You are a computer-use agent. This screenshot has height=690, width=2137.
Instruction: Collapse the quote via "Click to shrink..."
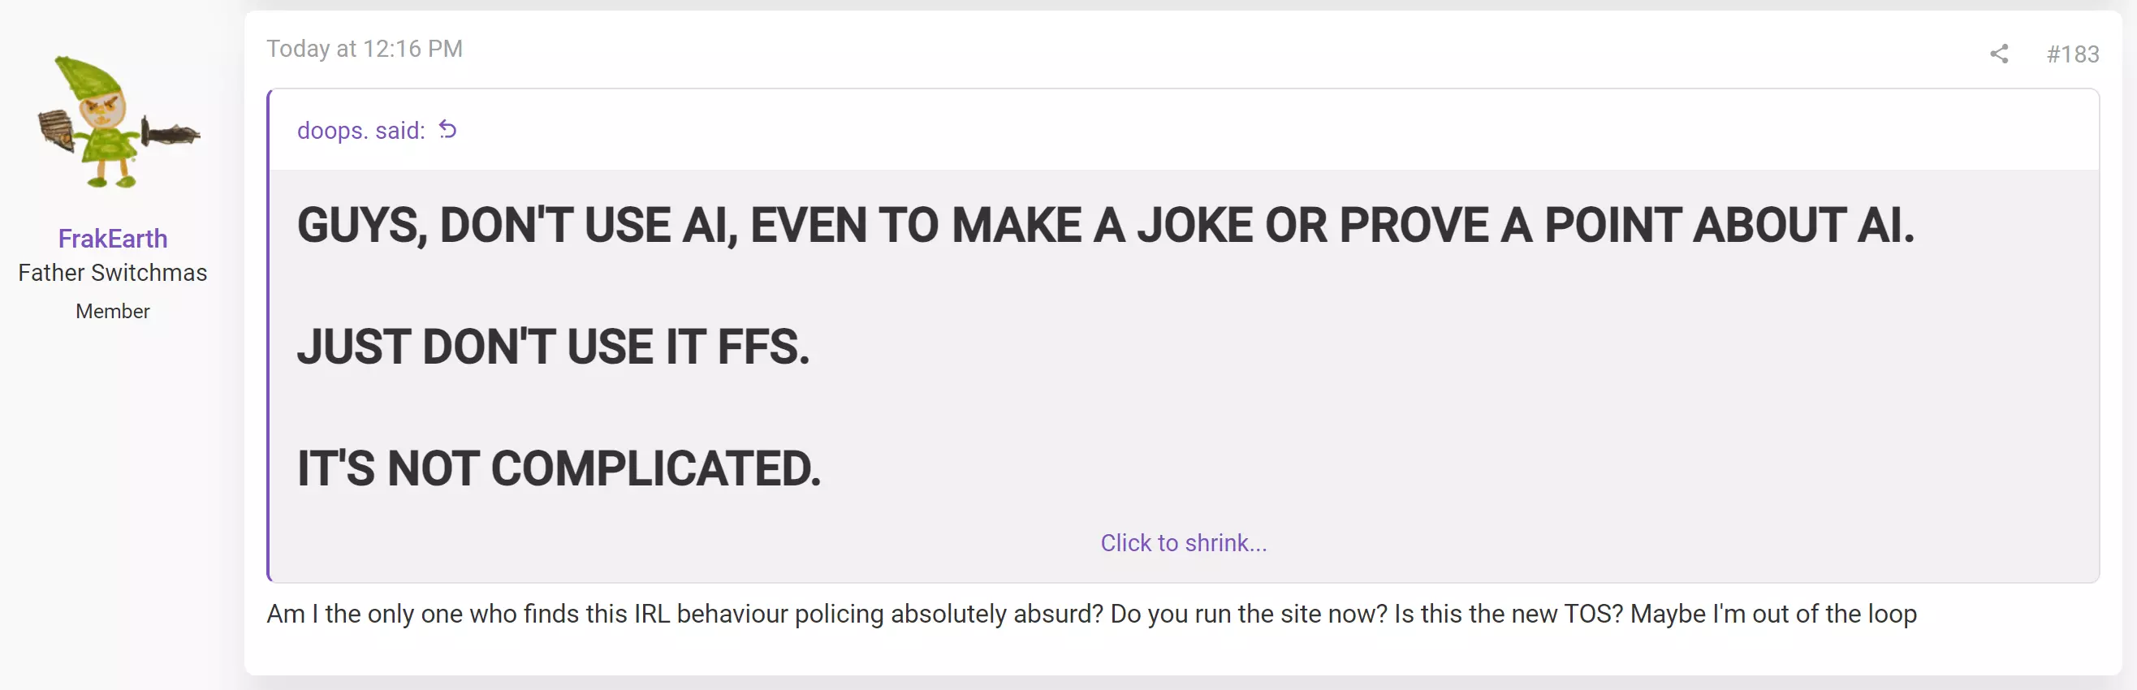pos(1183,542)
